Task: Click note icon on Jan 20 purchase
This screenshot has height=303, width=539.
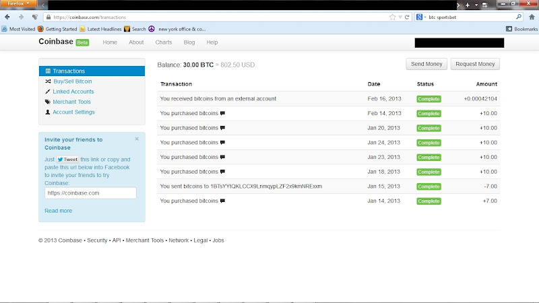Action: click(222, 128)
